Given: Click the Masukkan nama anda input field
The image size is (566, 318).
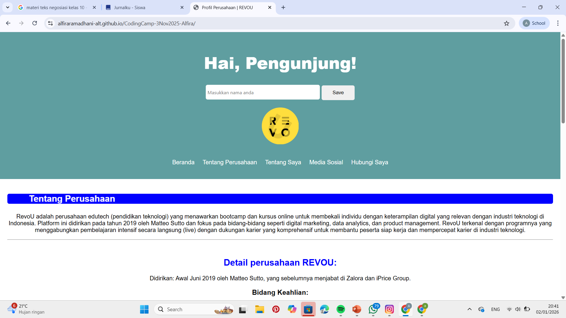Looking at the screenshot, I should point(262,92).
